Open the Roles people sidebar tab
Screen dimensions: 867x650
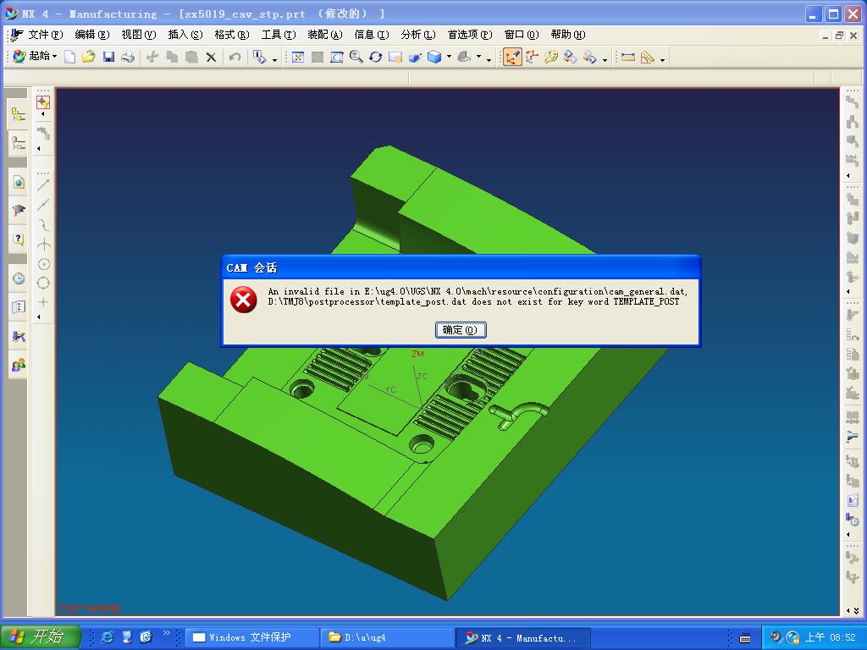[19, 366]
